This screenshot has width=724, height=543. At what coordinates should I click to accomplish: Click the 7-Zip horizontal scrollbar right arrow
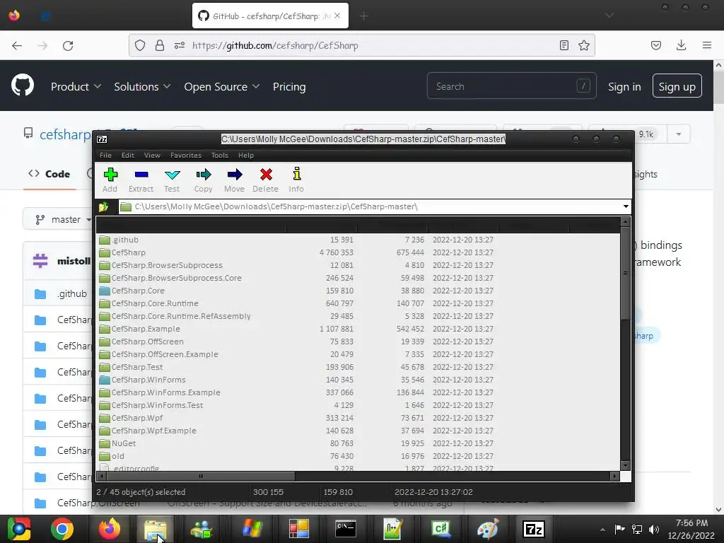point(614,476)
